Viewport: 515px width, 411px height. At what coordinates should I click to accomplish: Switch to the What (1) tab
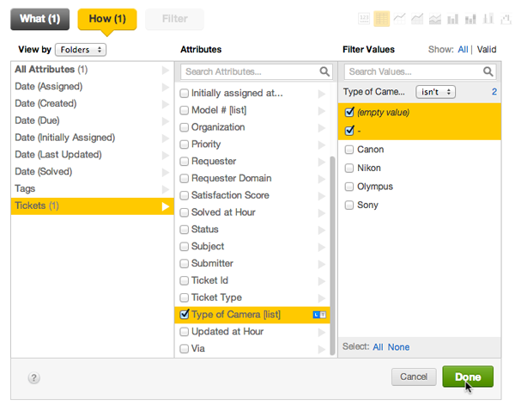[40, 19]
